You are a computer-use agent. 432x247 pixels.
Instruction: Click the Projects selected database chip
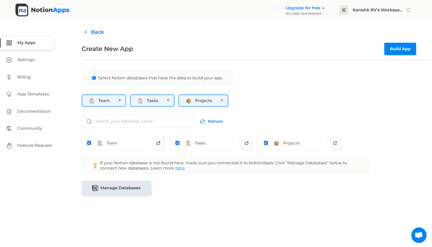tap(203, 101)
